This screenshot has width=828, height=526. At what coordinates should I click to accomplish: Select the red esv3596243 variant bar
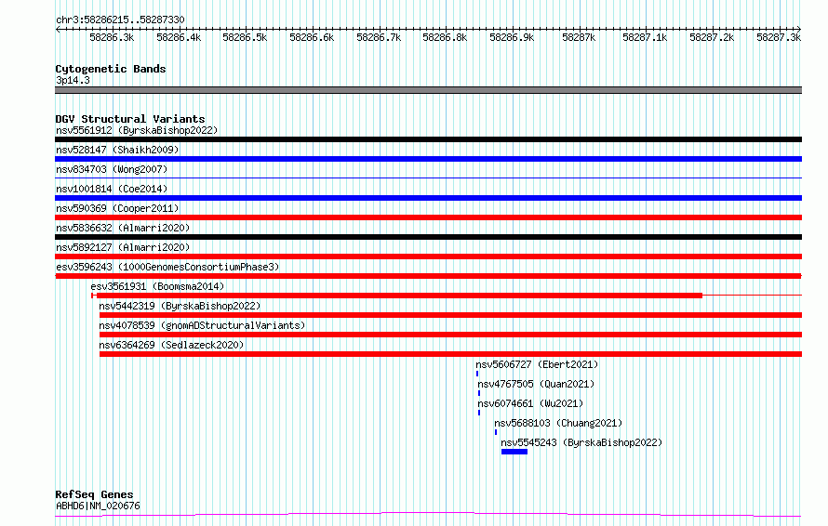click(428, 276)
